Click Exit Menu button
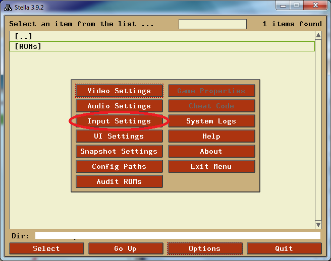Image resolution: width=331 pixels, height=261 pixels. 211,167
